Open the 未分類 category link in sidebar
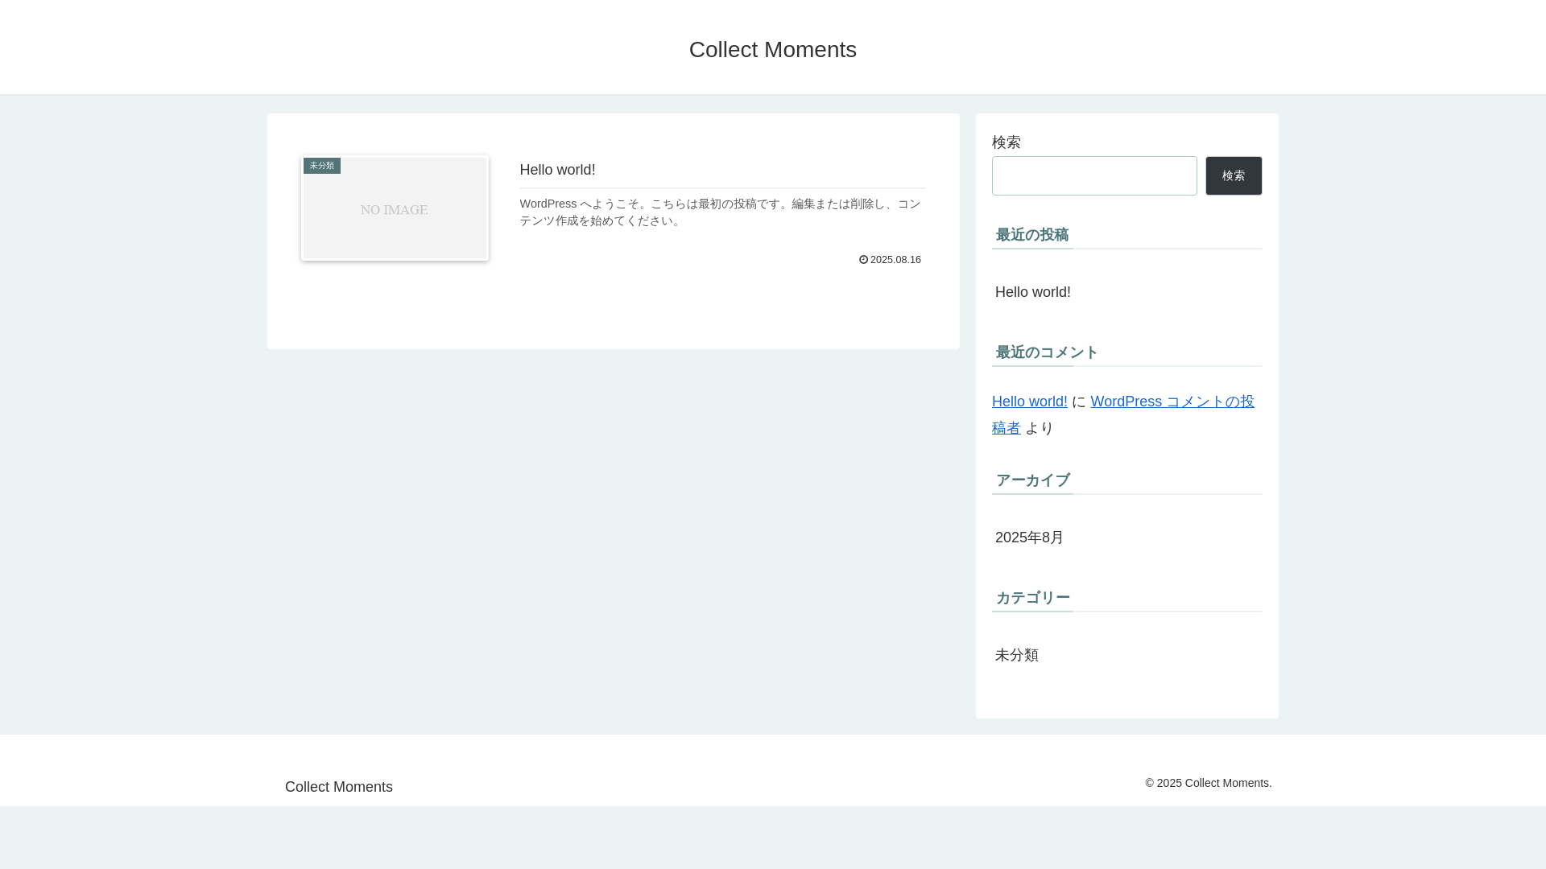The height and width of the screenshot is (869, 1546). tap(1017, 655)
